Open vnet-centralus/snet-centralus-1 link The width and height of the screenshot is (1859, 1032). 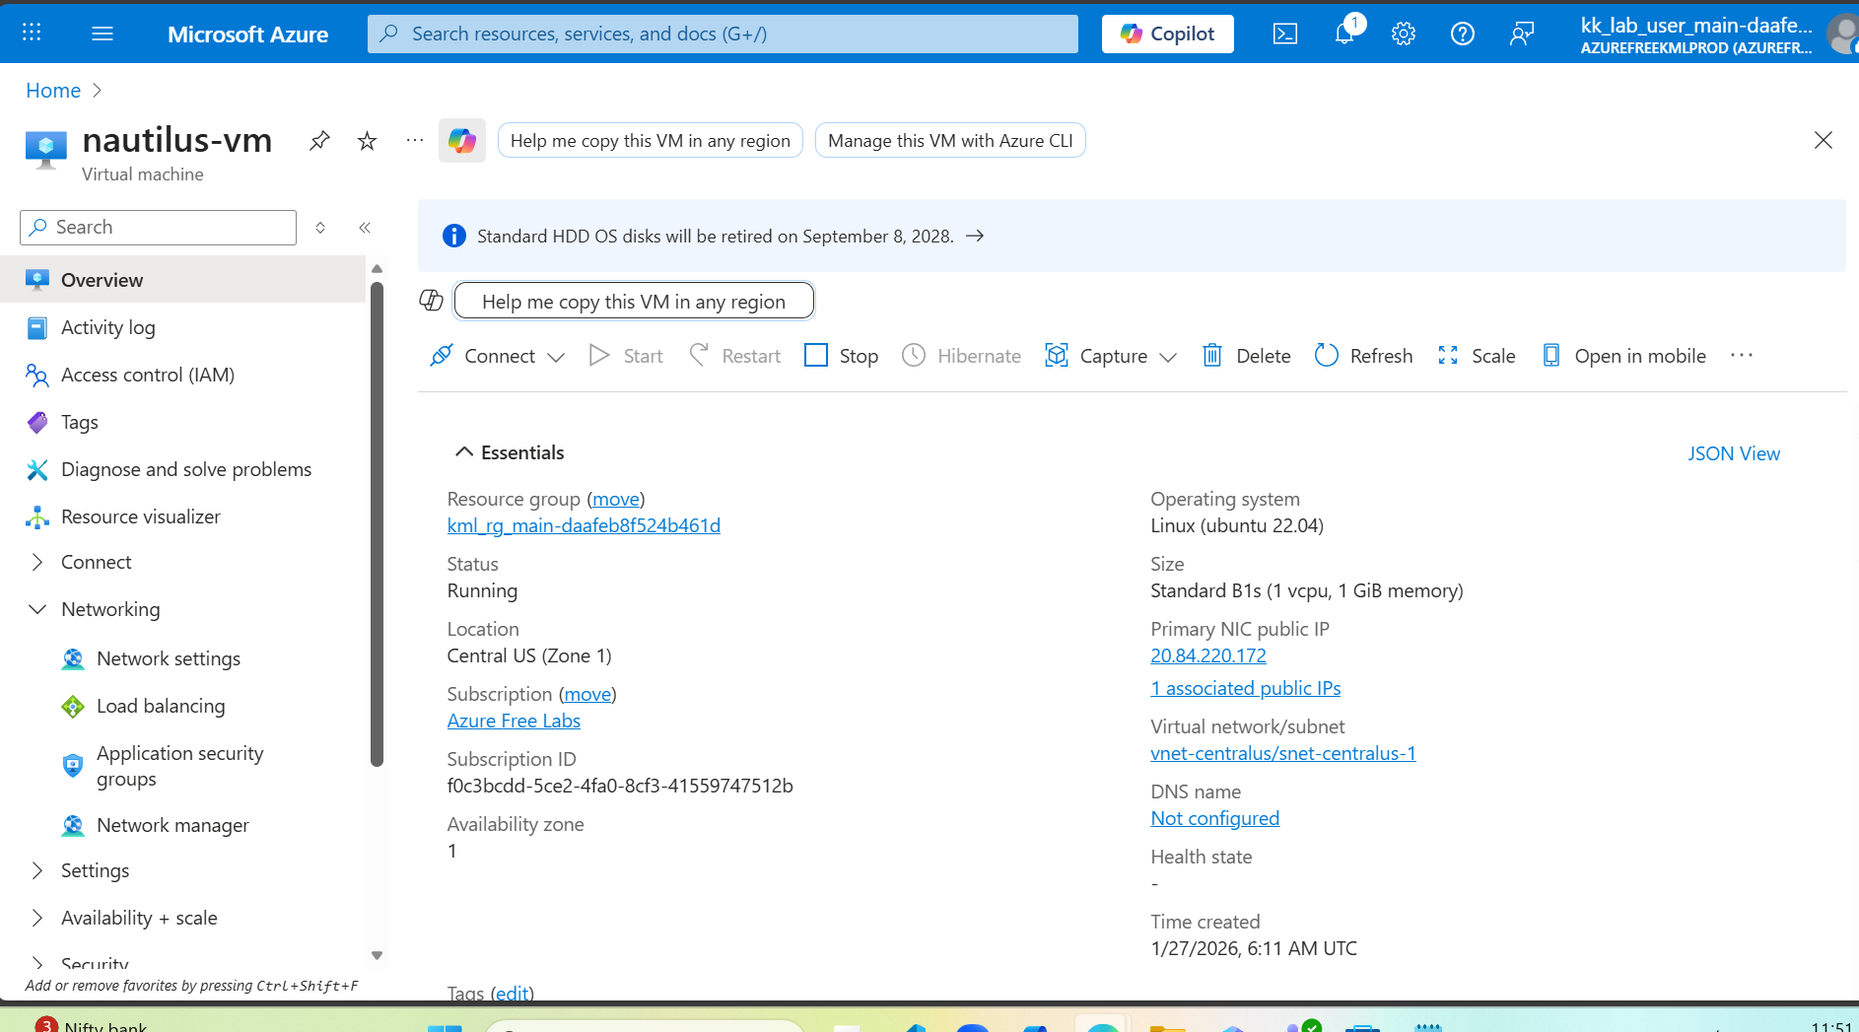pyautogui.click(x=1283, y=753)
